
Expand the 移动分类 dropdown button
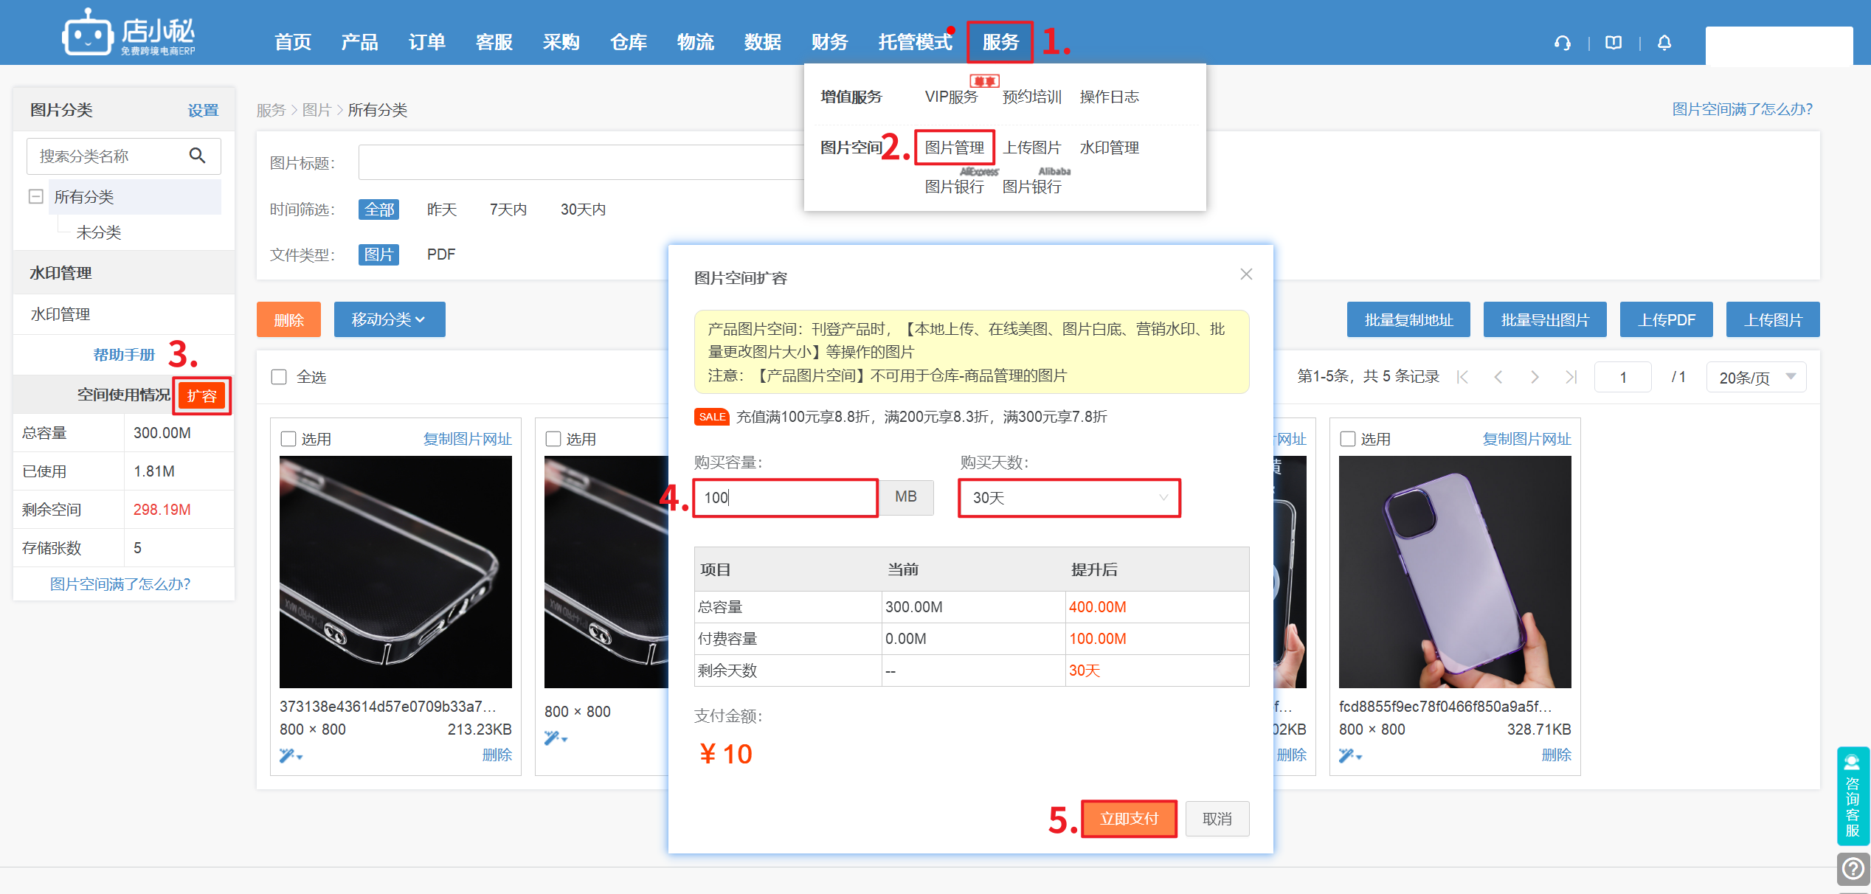tap(389, 319)
